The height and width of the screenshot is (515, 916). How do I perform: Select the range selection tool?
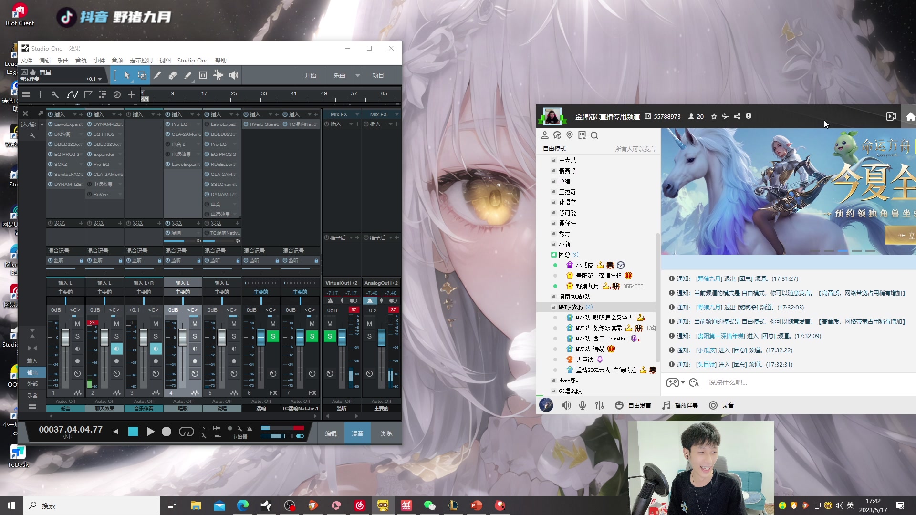(x=142, y=75)
